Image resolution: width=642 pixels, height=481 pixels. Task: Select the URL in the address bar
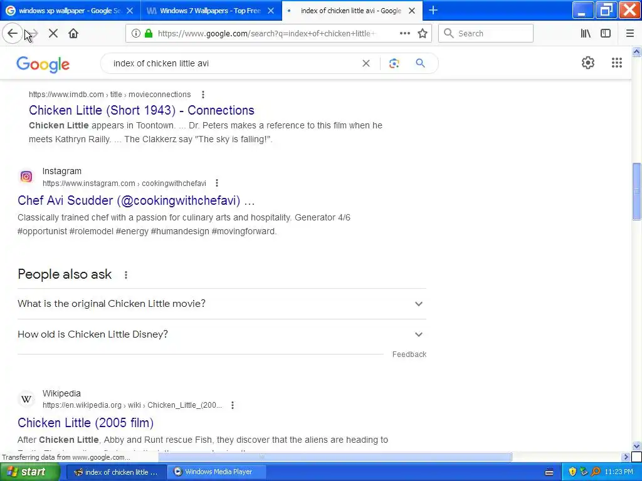pyautogui.click(x=266, y=34)
